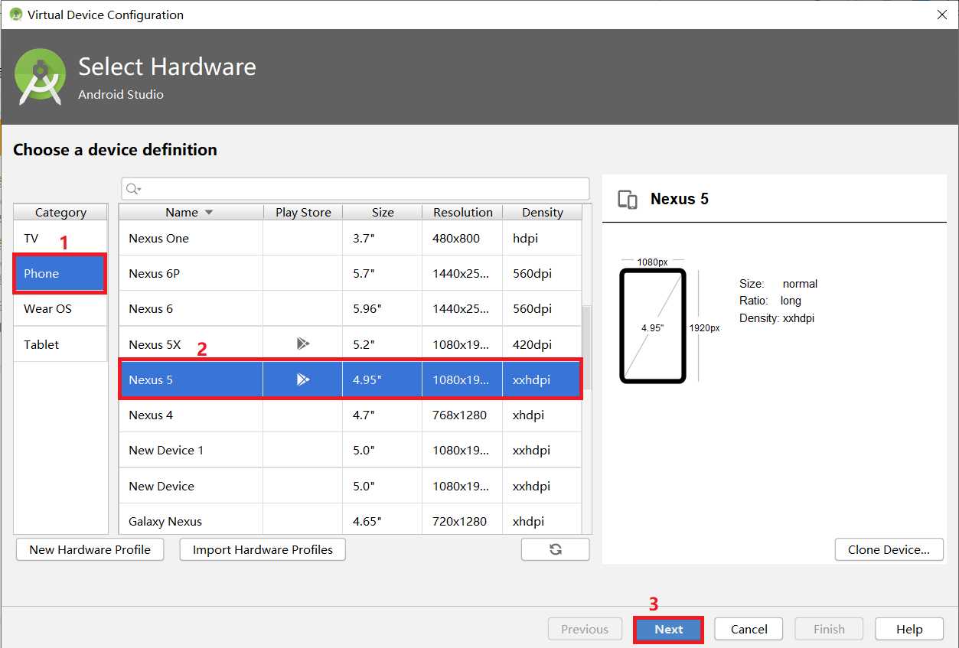Select the Nexus 6 device row
Image resolution: width=959 pixels, height=648 pixels.
(351, 309)
